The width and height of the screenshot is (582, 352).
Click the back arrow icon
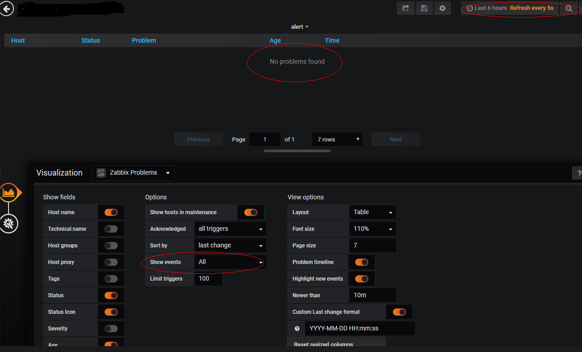click(7, 9)
